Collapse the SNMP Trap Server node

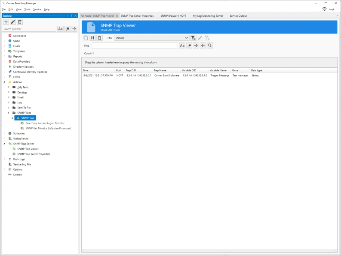(4, 144)
